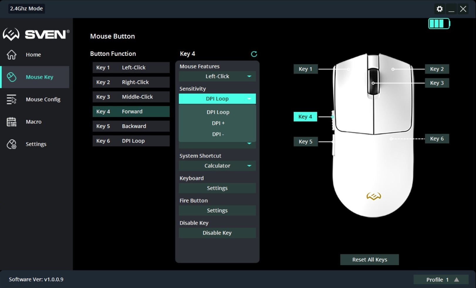Click the battery level indicator

(439, 24)
